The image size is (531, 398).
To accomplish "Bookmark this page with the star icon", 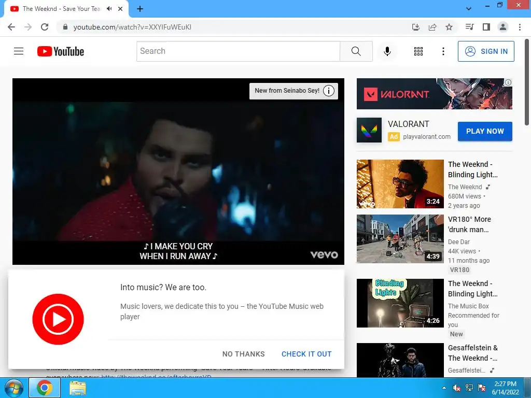I will coord(449,27).
